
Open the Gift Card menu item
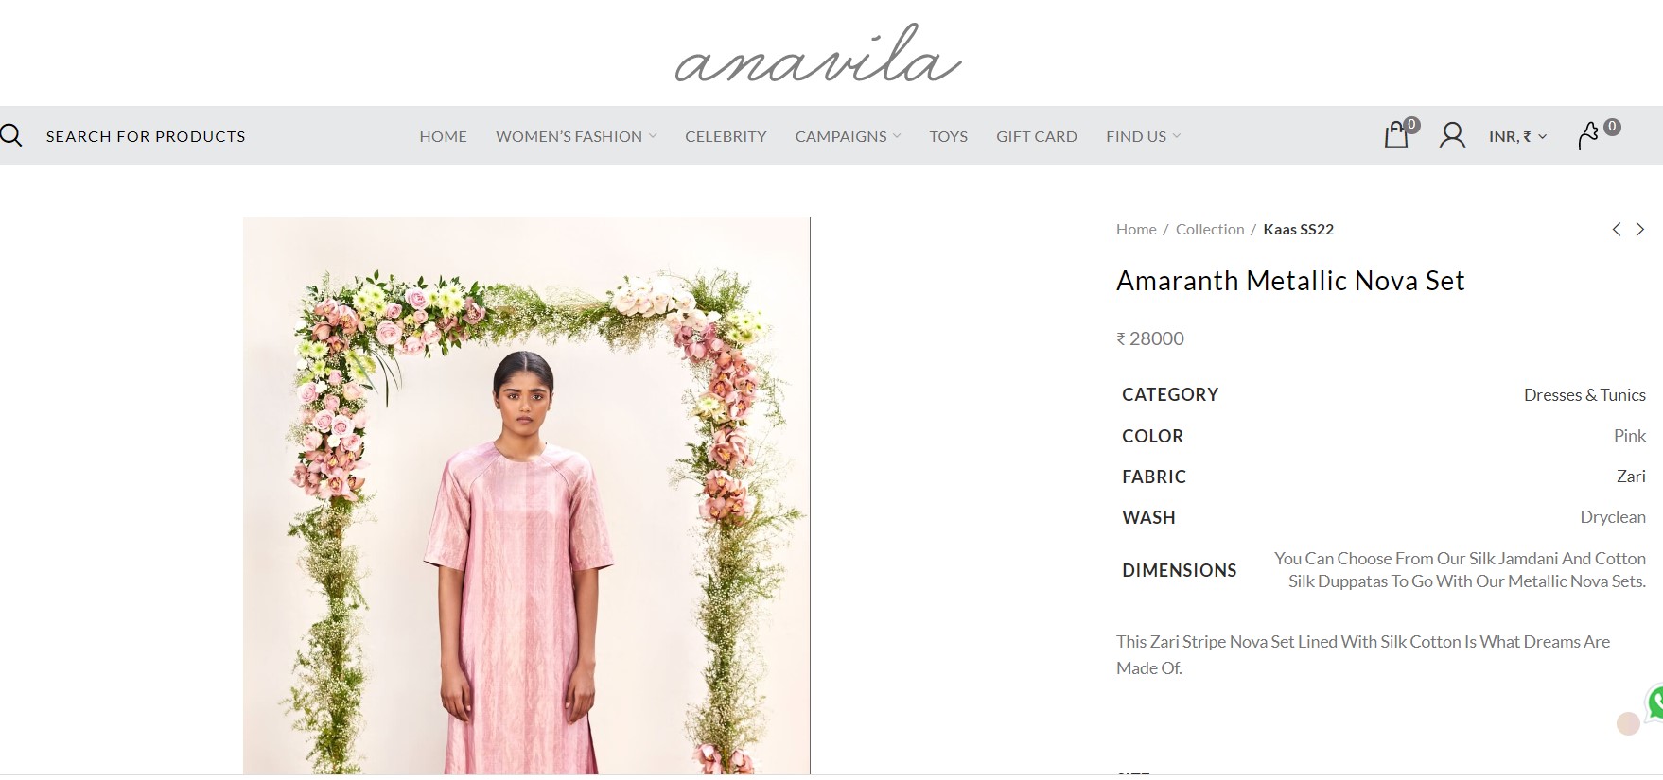click(1037, 136)
